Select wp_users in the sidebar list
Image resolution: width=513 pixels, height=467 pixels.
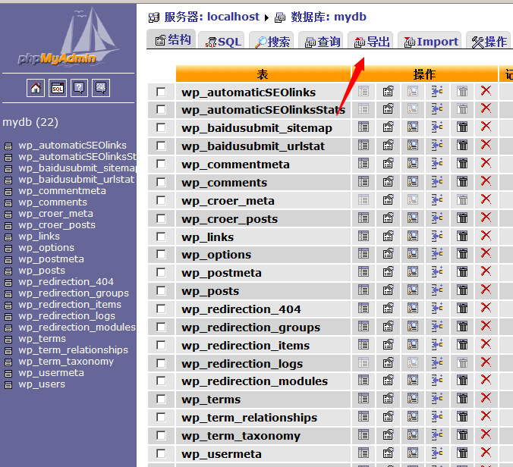click(42, 384)
